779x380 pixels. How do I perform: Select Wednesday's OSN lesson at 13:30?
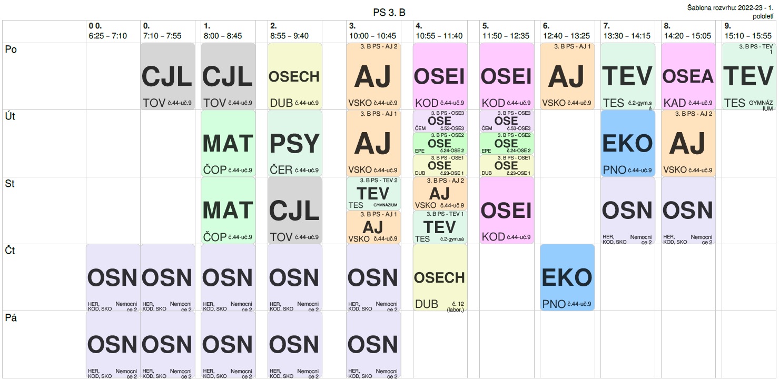point(627,211)
